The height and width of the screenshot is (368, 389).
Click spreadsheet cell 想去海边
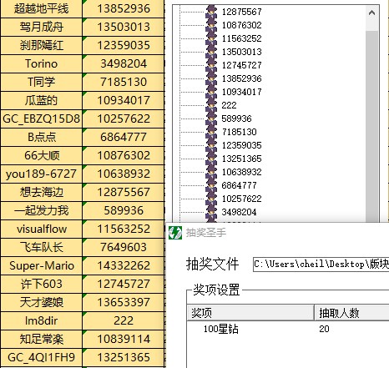pyautogui.click(x=41, y=192)
